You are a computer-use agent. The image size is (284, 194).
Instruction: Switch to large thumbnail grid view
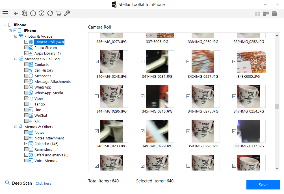pos(257,14)
